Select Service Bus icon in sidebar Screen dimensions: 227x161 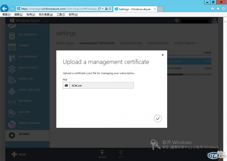click(x=12, y=80)
